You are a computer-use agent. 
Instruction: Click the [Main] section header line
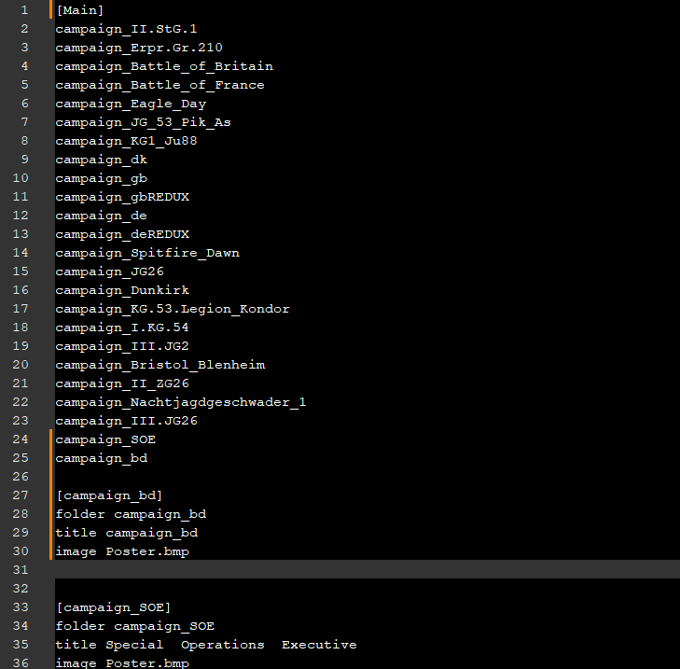[x=80, y=10]
